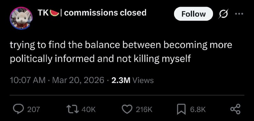This screenshot has width=254, height=121.
Task: Open the three-dot more options menu
Action: click(x=239, y=14)
